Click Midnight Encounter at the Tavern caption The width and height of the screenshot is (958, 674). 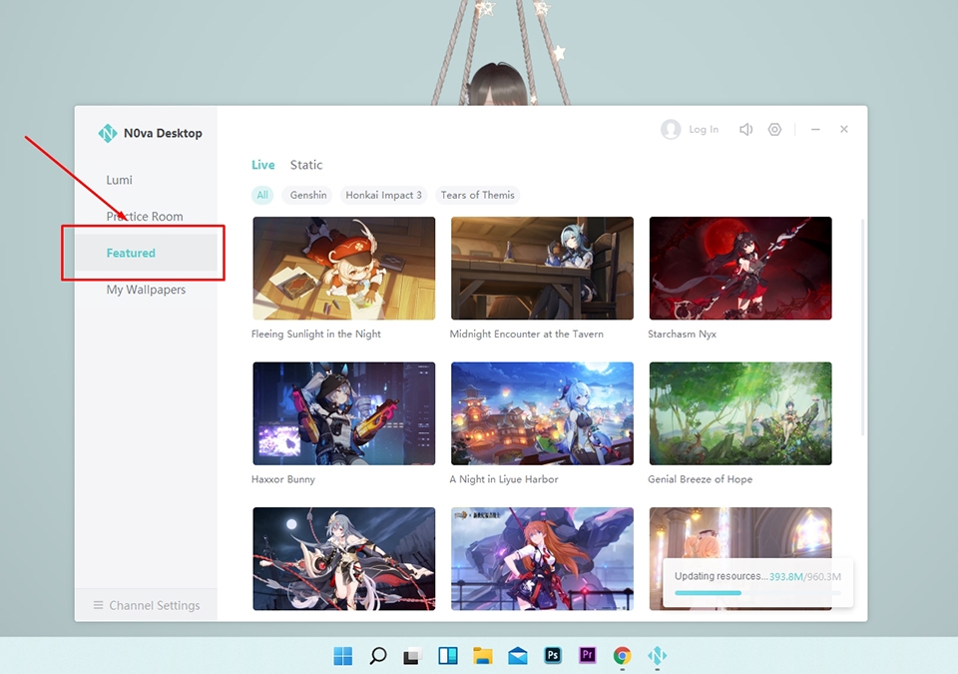click(x=527, y=334)
